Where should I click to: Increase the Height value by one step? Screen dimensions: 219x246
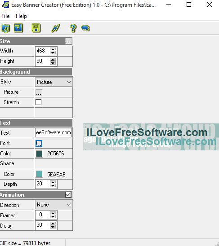[53, 59]
